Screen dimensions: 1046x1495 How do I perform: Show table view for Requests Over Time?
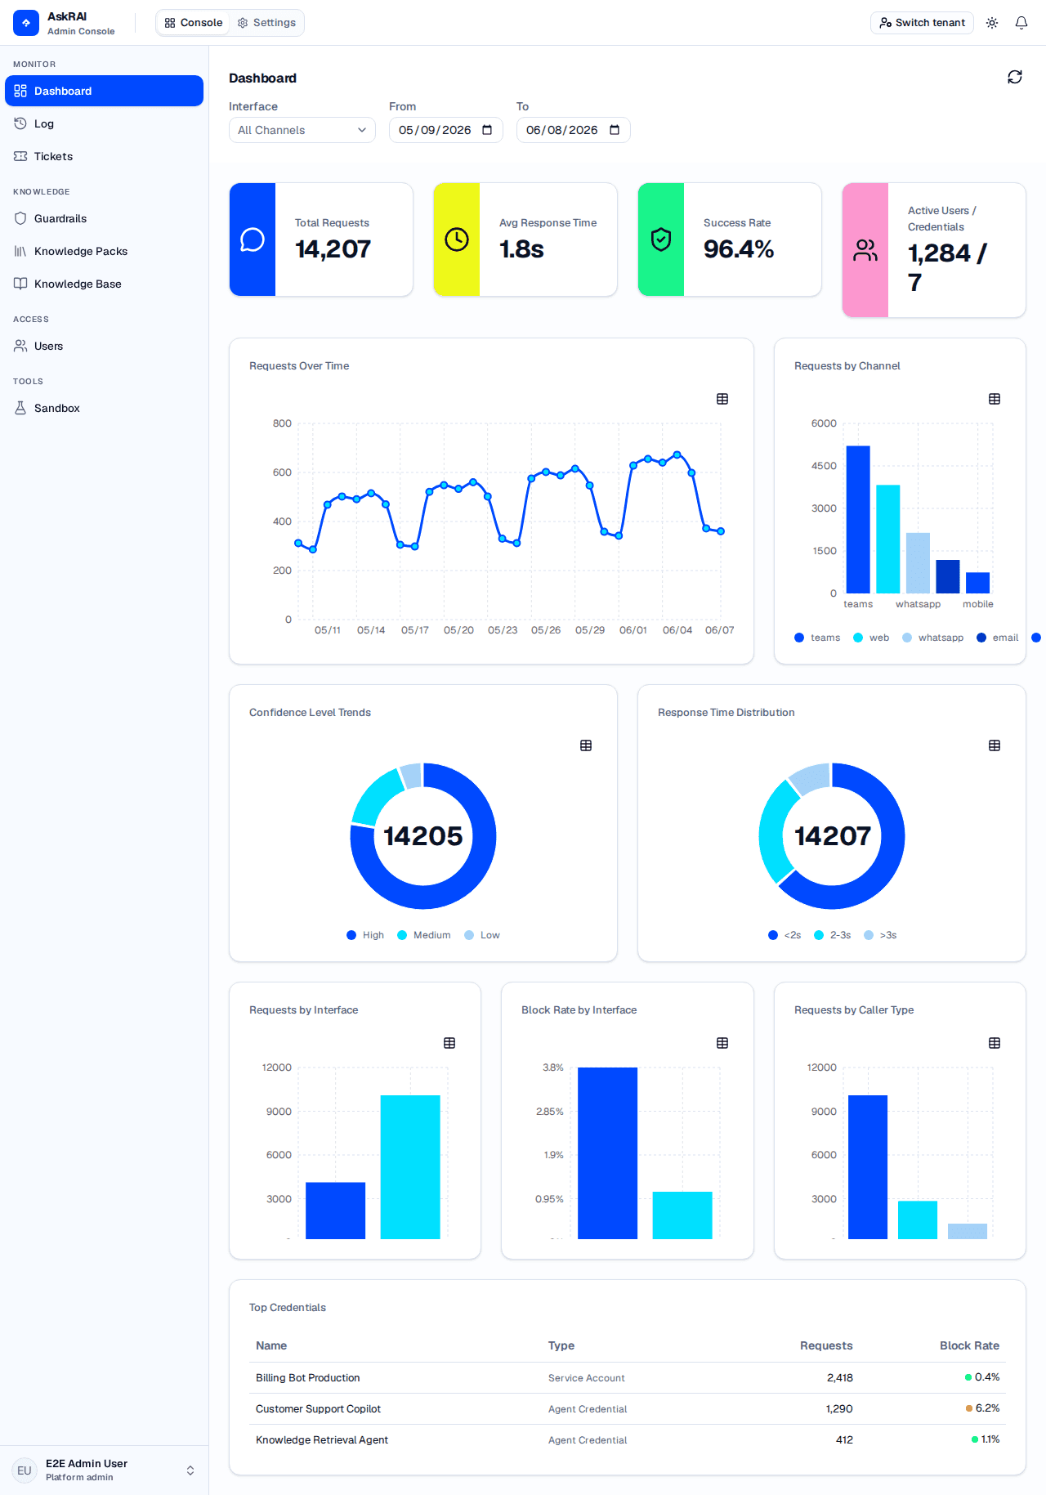(x=722, y=399)
